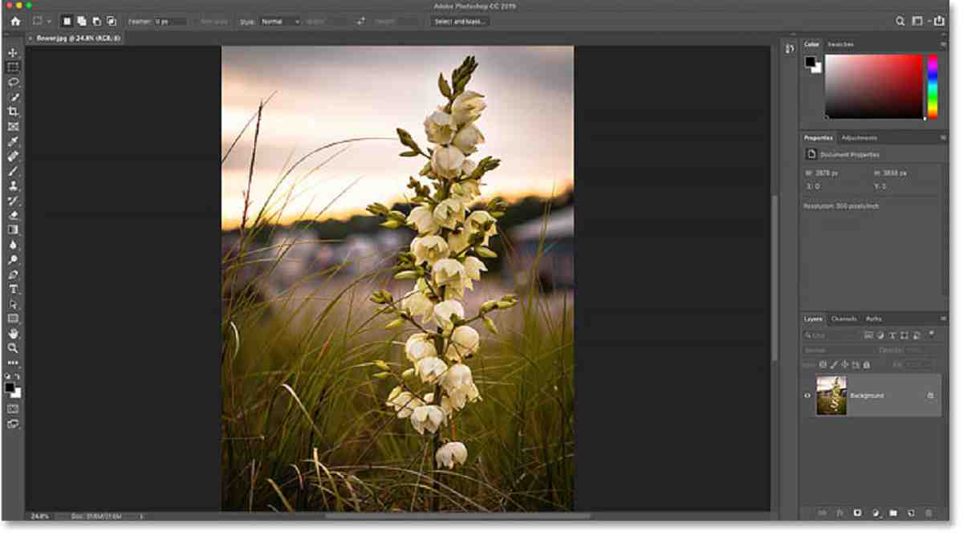Click the Background layer thumbnail
This screenshot has width=963, height=536.
831,396
